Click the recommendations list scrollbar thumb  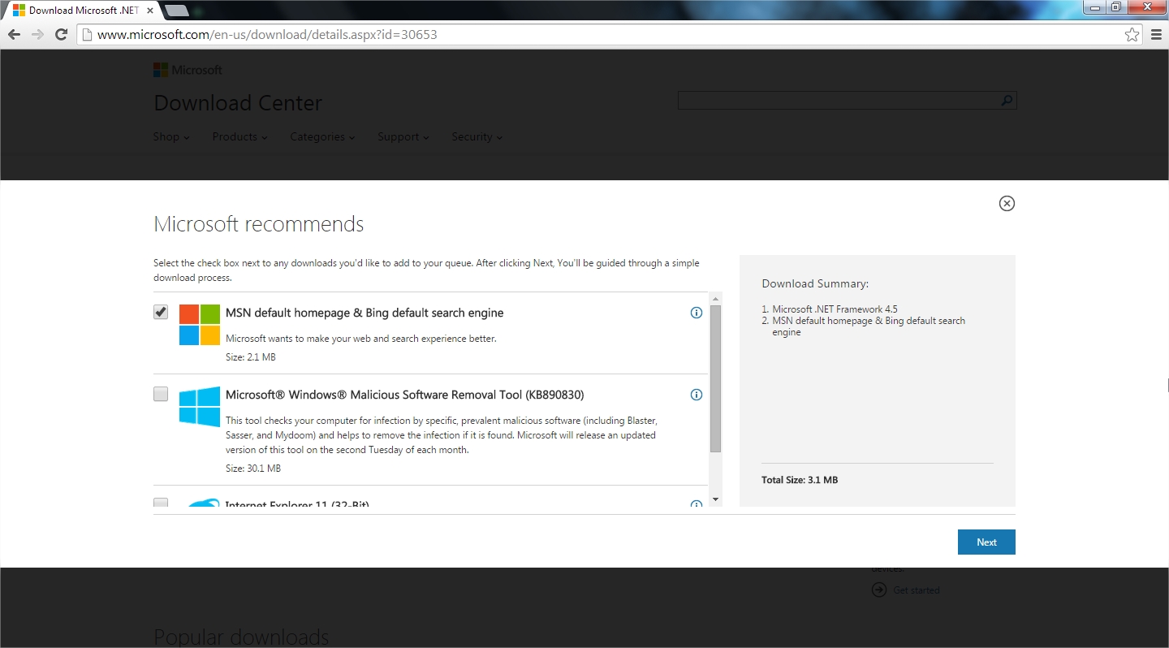point(715,378)
